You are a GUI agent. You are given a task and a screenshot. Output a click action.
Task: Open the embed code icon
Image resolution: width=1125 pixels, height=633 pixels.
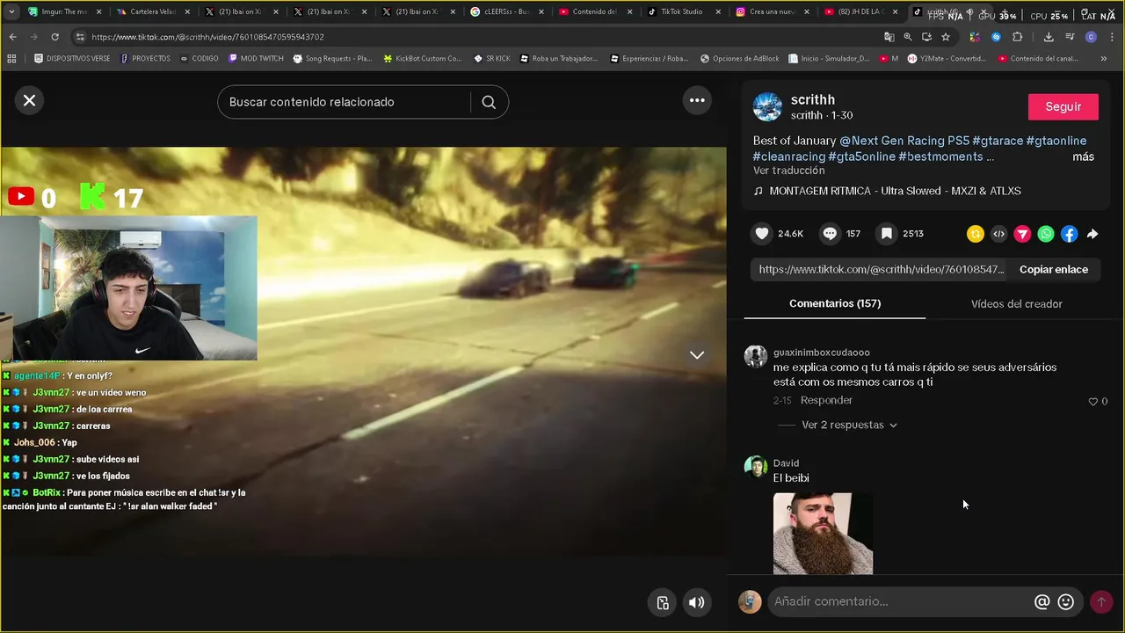[998, 234]
